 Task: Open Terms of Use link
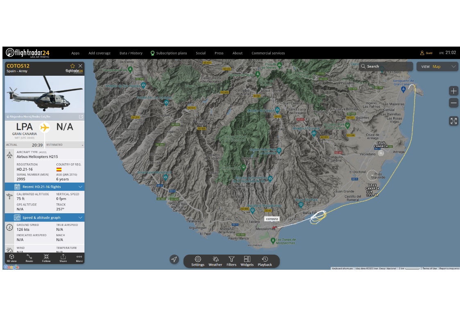point(430,269)
